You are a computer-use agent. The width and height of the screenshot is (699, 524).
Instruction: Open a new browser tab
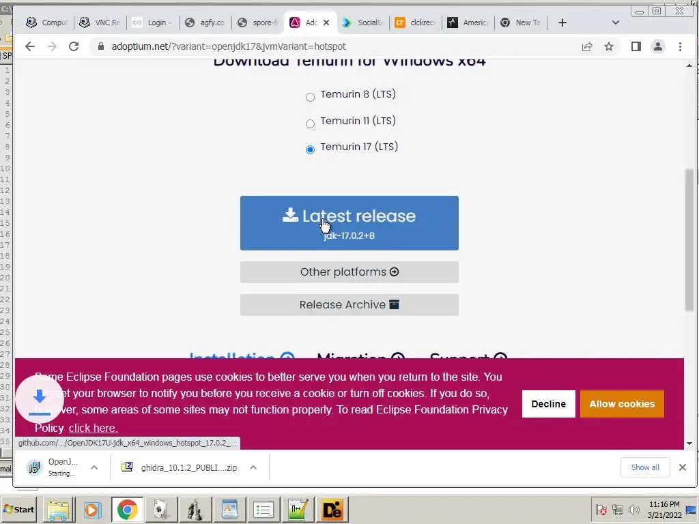pyautogui.click(x=562, y=23)
